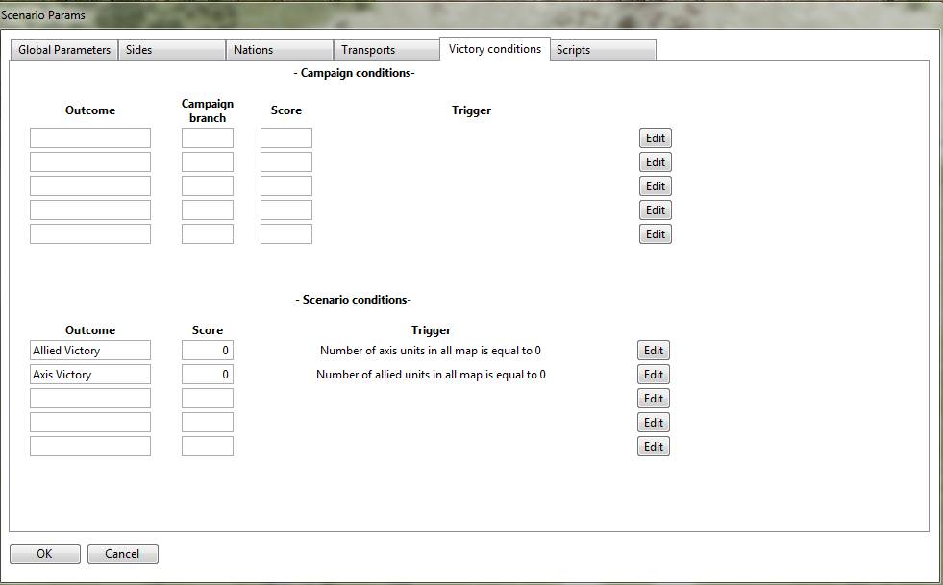The height and width of the screenshot is (585, 943).
Task: Switch to the Global Parameters tab
Action: [64, 50]
